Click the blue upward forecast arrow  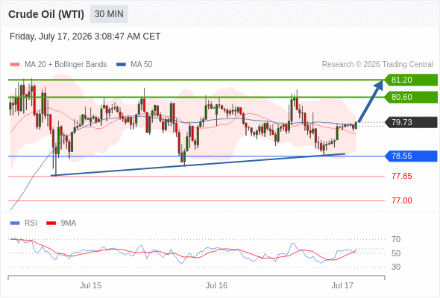tap(371, 101)
